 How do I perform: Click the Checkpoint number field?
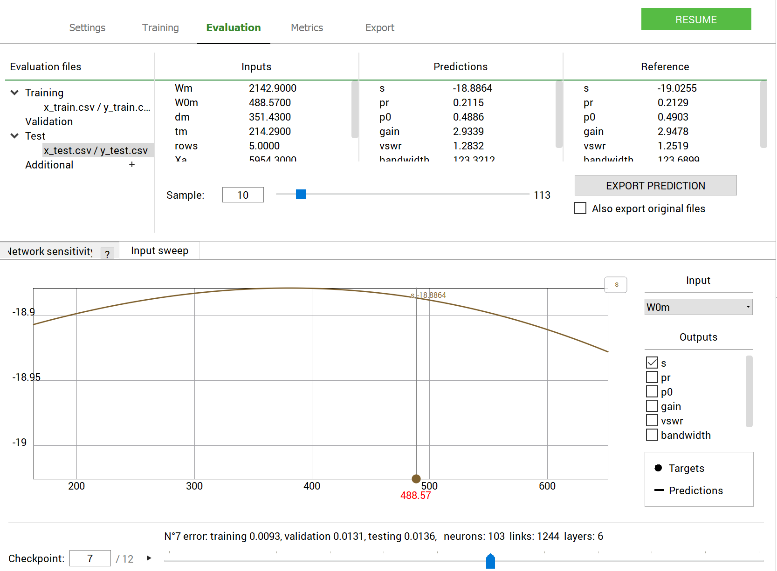[90, 558]
